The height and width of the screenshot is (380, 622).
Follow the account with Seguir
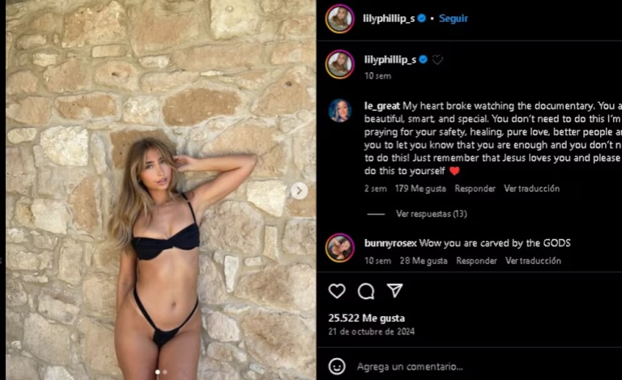(454, 19)
